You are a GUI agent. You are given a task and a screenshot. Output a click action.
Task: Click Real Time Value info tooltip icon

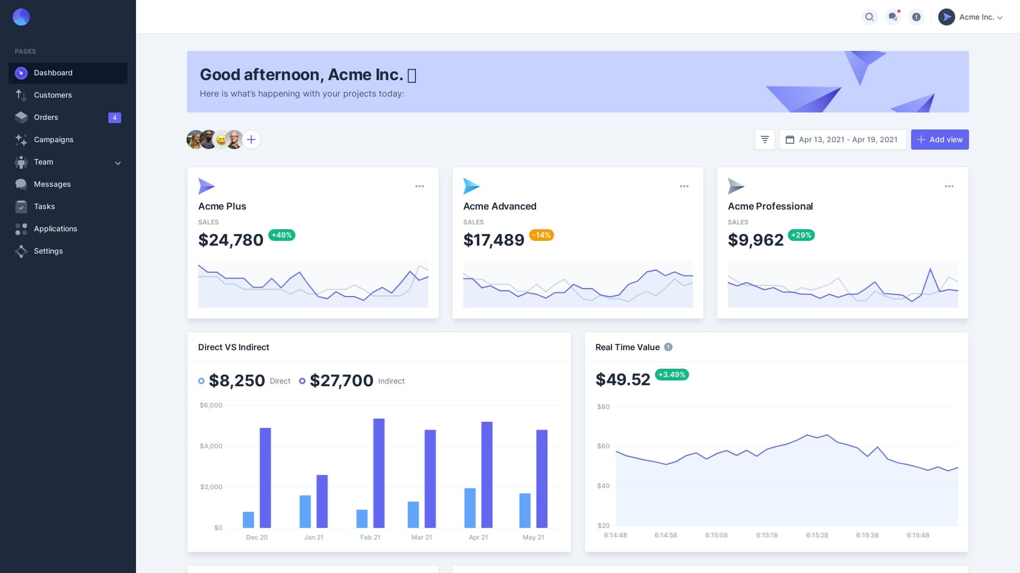(668, 347)
